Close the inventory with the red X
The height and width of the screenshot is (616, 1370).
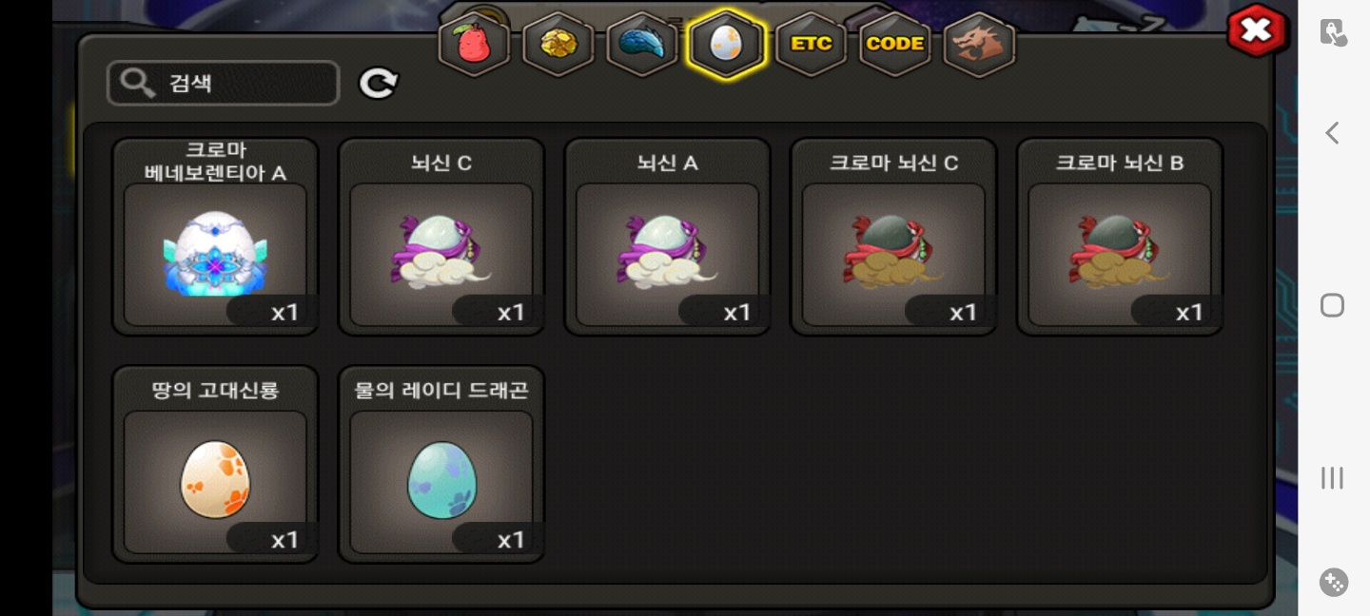click(1257, 30)
